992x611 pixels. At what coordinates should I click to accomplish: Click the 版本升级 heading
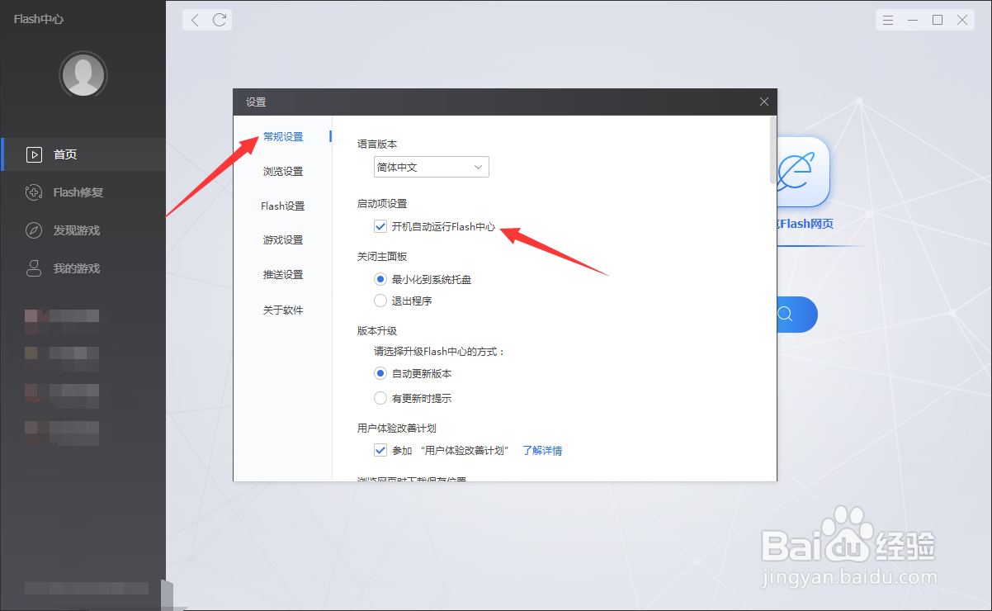377,330
